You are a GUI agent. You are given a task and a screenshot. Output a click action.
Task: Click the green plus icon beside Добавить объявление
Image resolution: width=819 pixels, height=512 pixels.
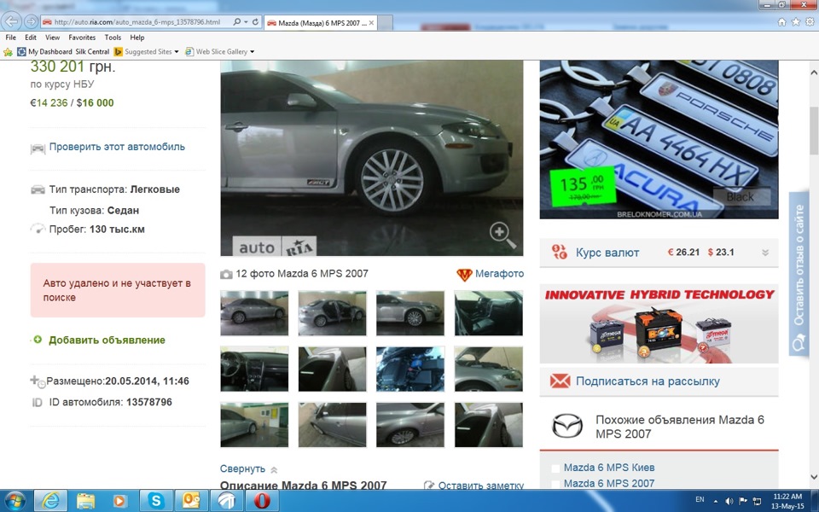tap(38, 340)
